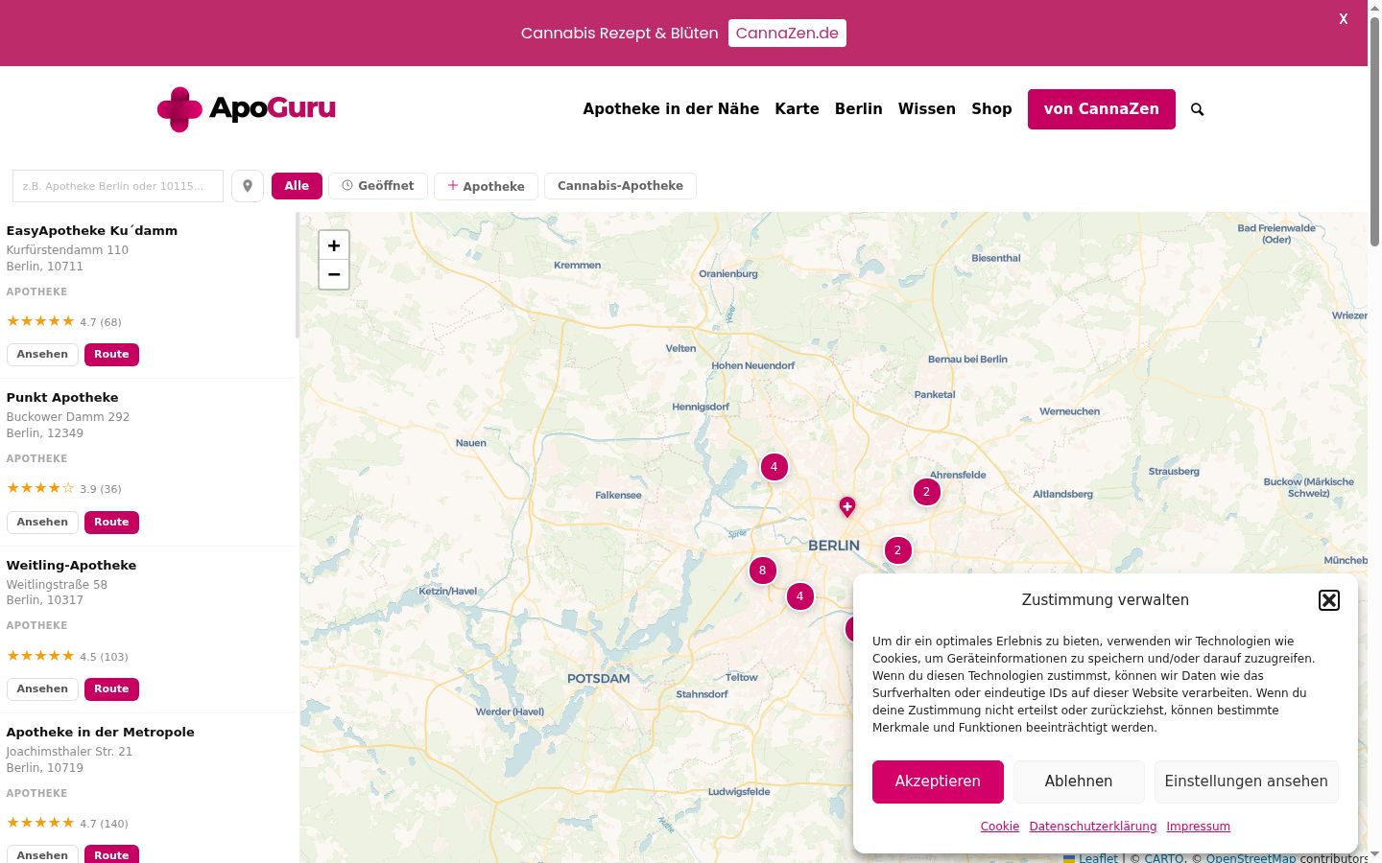
Task: Open the Datenschutzerklärung link
Action: click(1093, 827)
